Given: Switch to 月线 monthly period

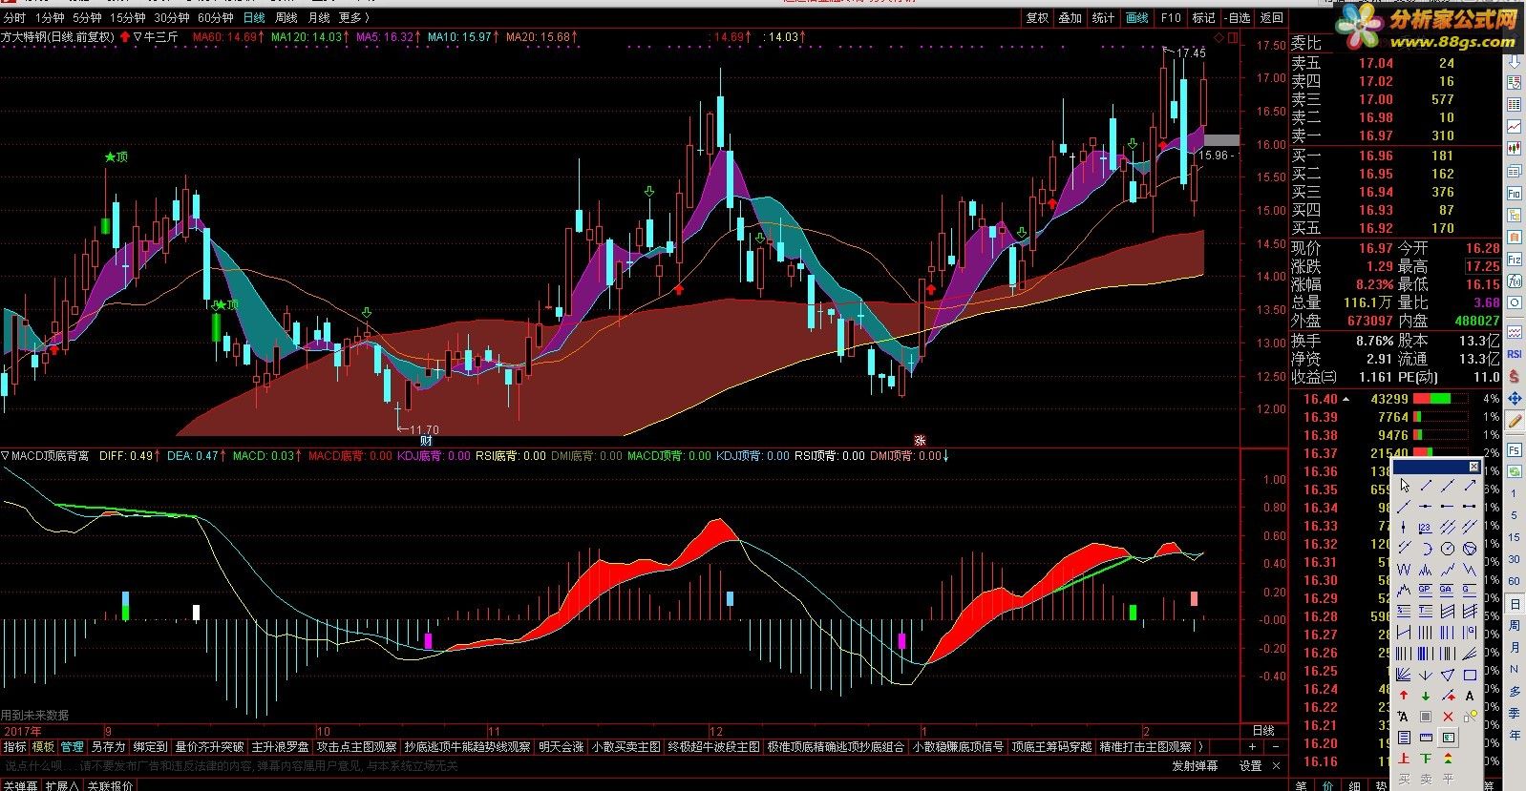Looking at the screenshot, I should 319,18.
